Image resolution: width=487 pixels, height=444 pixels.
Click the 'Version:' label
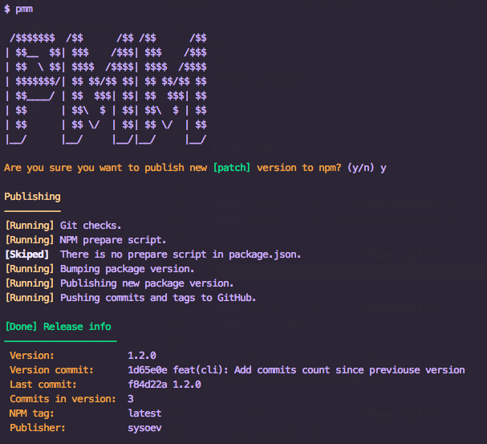32,356
